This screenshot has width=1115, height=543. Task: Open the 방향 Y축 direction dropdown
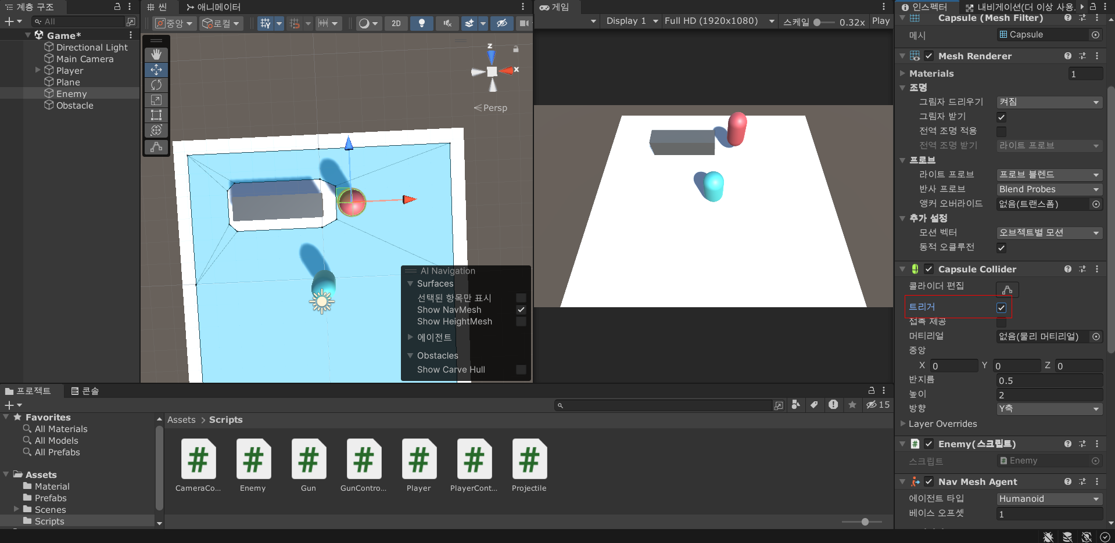point(1049,409)
